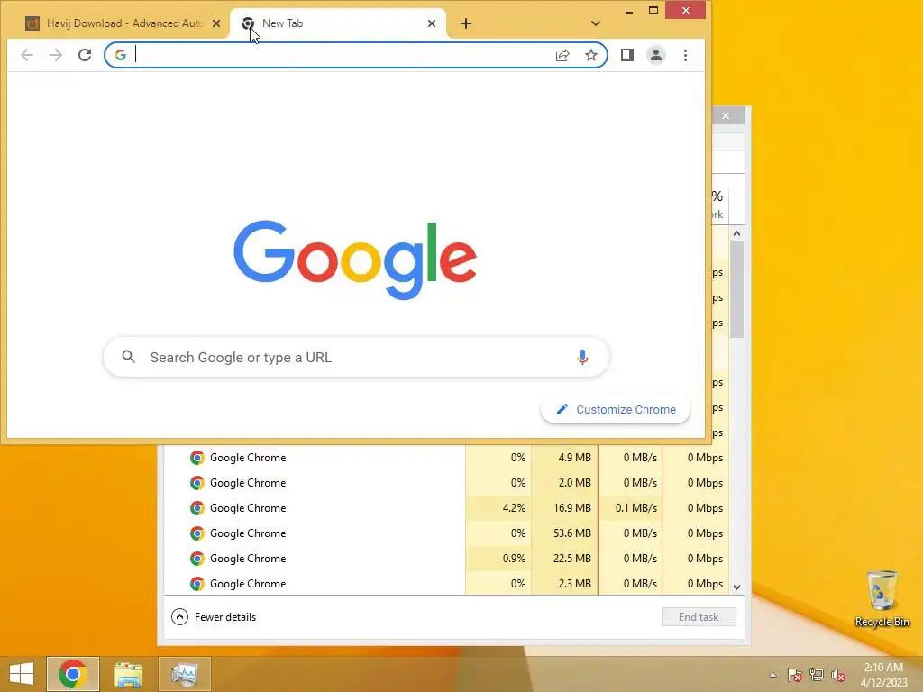Viewport: 923px width, 692px height.
Task: Open Chrome's side panel
Action: click(x=627, y=55)
